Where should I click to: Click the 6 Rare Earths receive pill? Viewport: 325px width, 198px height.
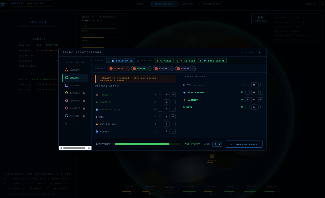[x=212, y=61]
